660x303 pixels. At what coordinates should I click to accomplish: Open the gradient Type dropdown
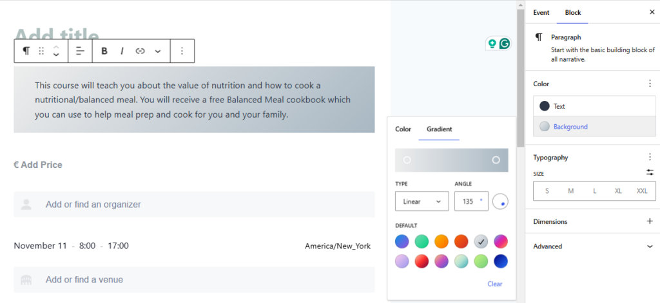[x=422, y=201]
